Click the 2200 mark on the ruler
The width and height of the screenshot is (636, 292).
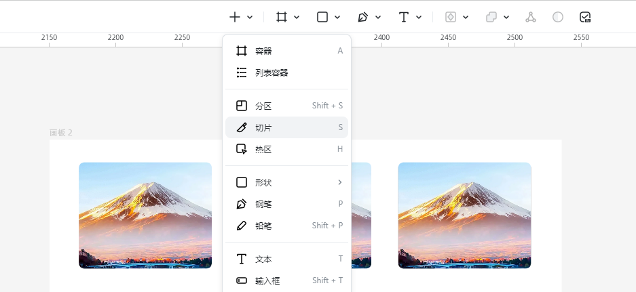[x=115, y=38]
